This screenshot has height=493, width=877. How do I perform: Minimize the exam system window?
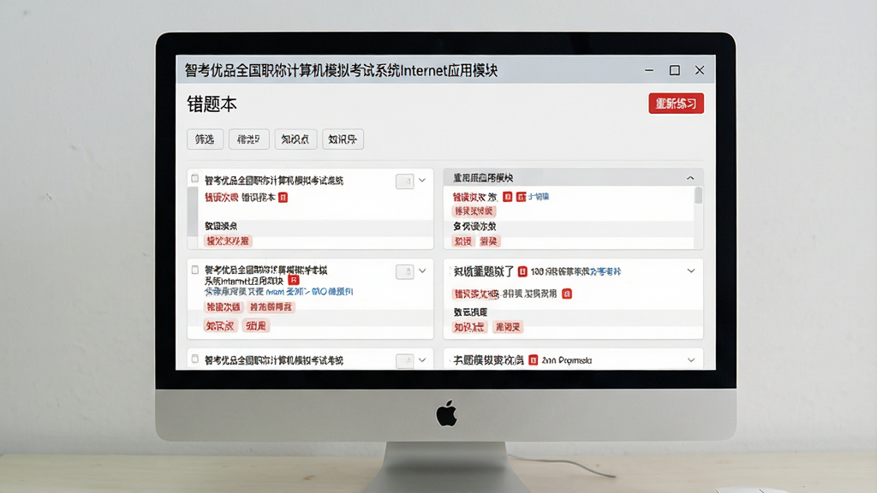(649, 70)
